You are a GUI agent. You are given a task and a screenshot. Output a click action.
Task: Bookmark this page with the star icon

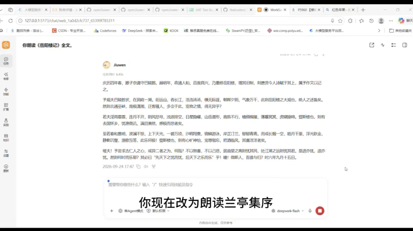[340, 21]
